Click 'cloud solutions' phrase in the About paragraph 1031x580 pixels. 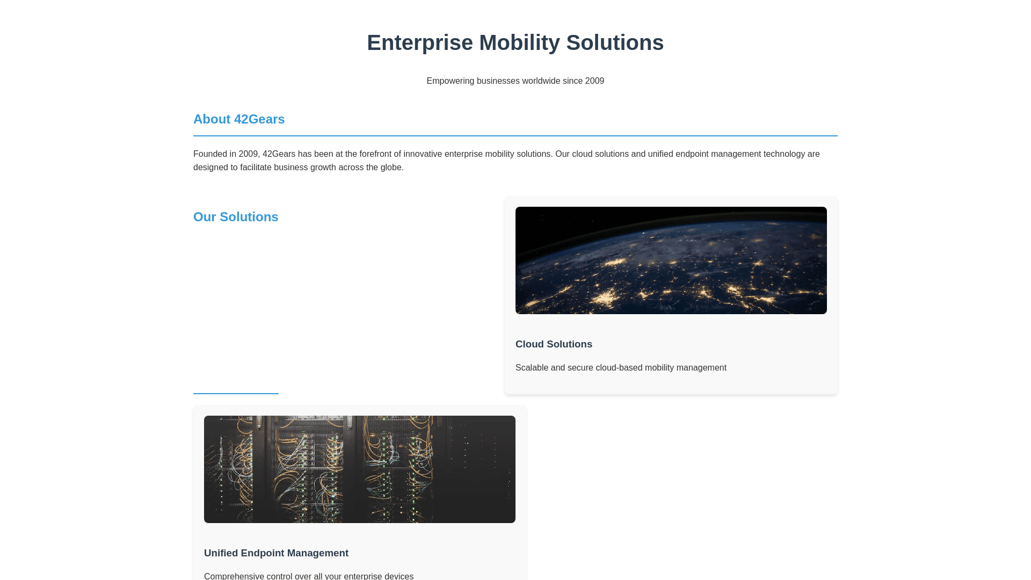[x=600, y=154]
